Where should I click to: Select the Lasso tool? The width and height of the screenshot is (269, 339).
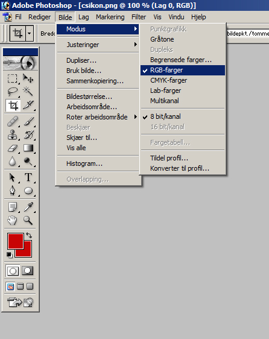tap(13, 92)
